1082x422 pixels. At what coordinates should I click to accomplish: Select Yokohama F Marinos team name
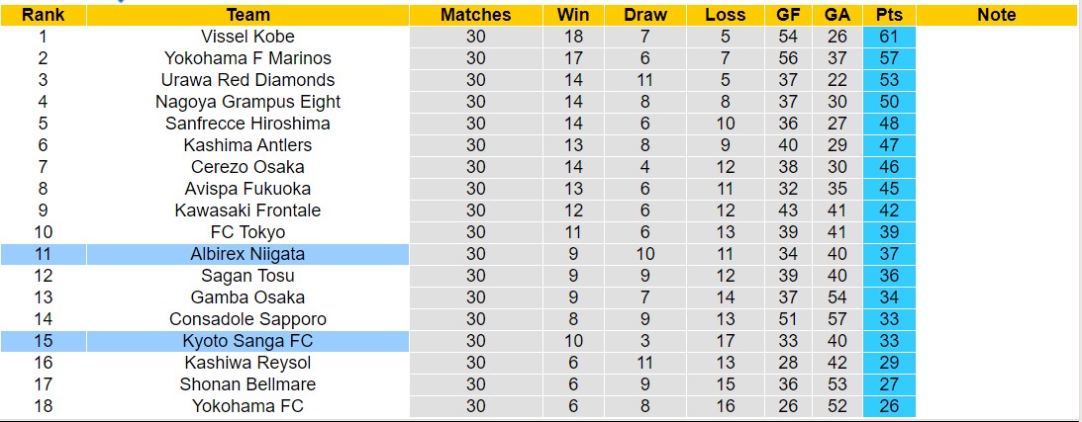(247, 58)
